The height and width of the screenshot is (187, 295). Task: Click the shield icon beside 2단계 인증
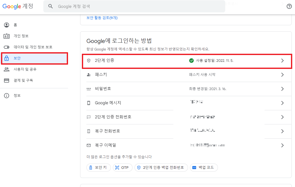tap(89, 61)
